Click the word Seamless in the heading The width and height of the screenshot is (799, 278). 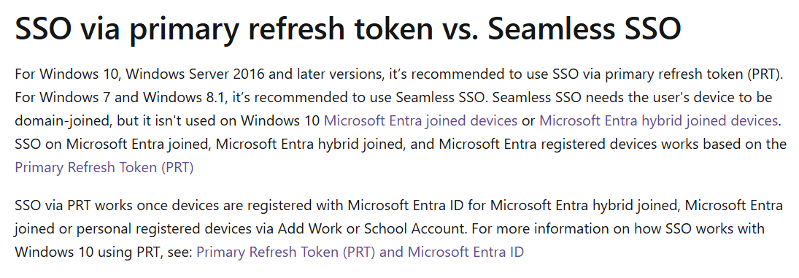(x=547, y=28)
